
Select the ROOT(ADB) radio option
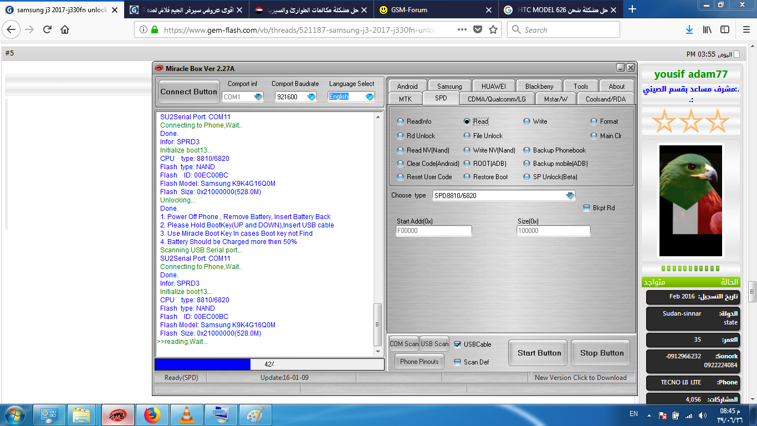[468, 164]
